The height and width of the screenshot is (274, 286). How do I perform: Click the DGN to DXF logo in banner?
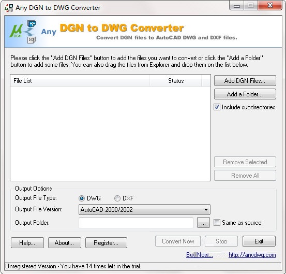pos(23,32)
